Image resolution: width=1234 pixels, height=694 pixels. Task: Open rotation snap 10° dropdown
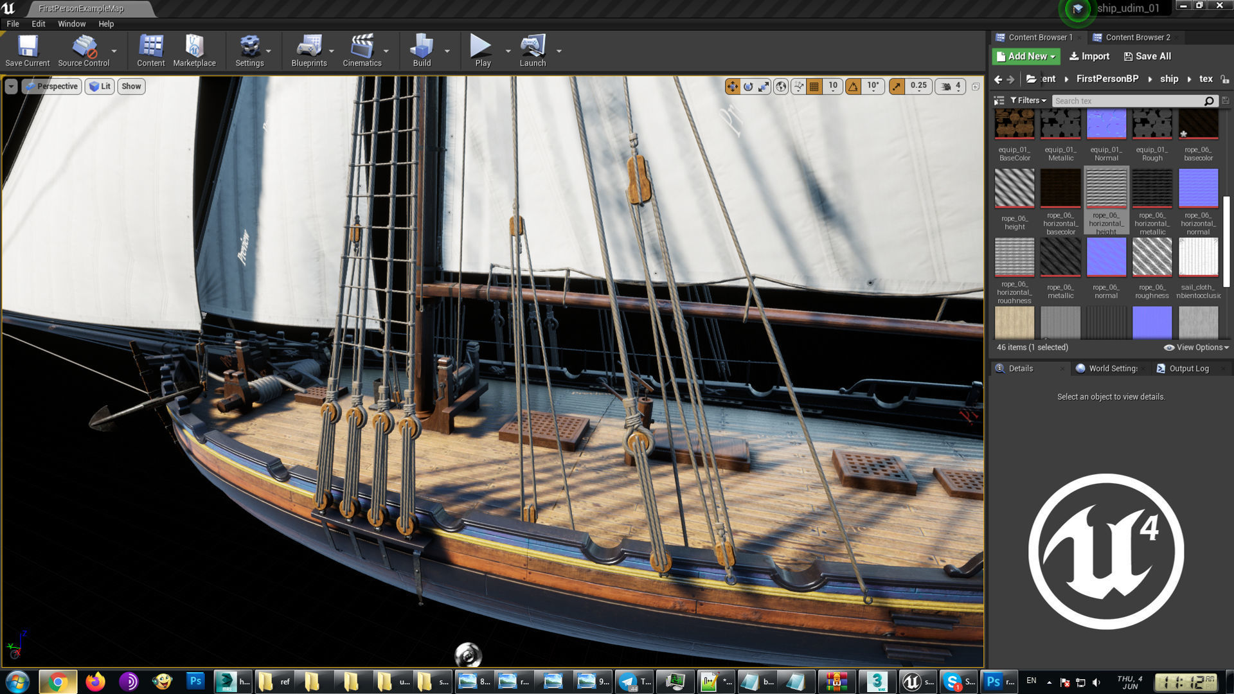click(x=873, y=86)
